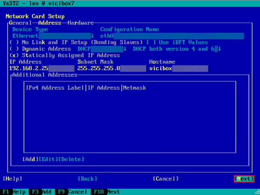260x195 pixels.
Task: Switch to the General tab
Action: [20, 23]
